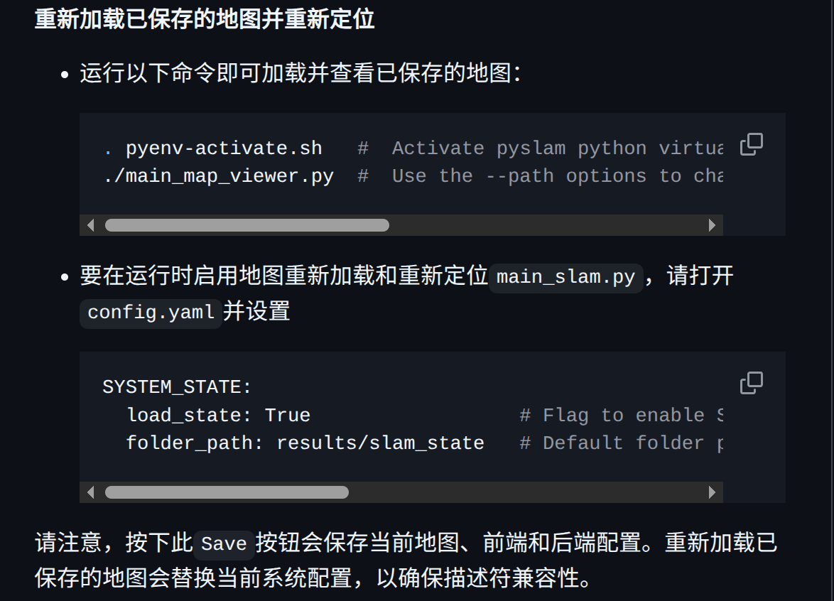Click the load_state: True line

coord(218,415)
